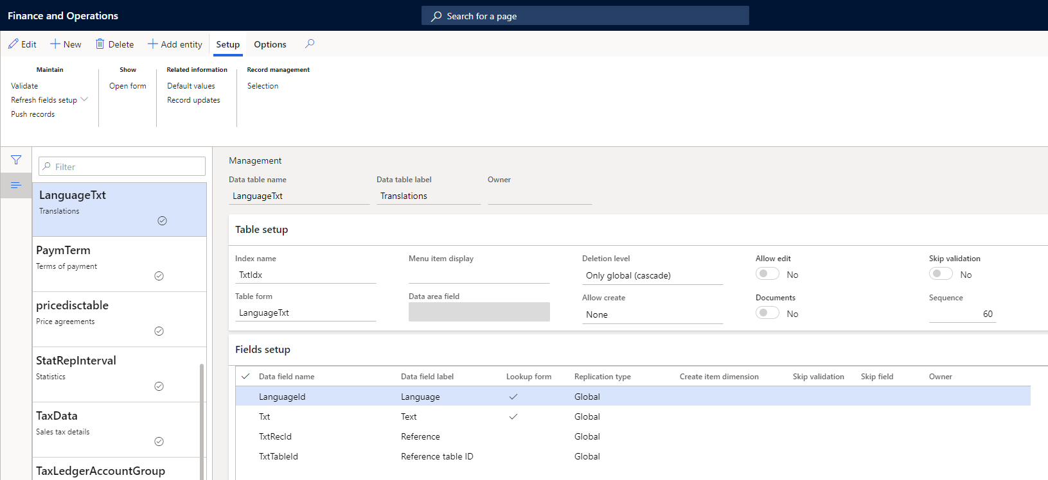Click the 'Reference table ID' label cell
The image size is (1048, 480).
click(x=437, y=456)
